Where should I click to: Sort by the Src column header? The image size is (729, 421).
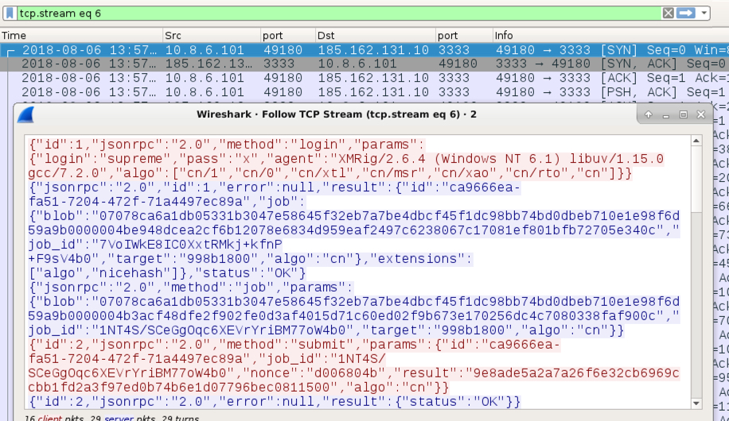[x=212, y=35]
